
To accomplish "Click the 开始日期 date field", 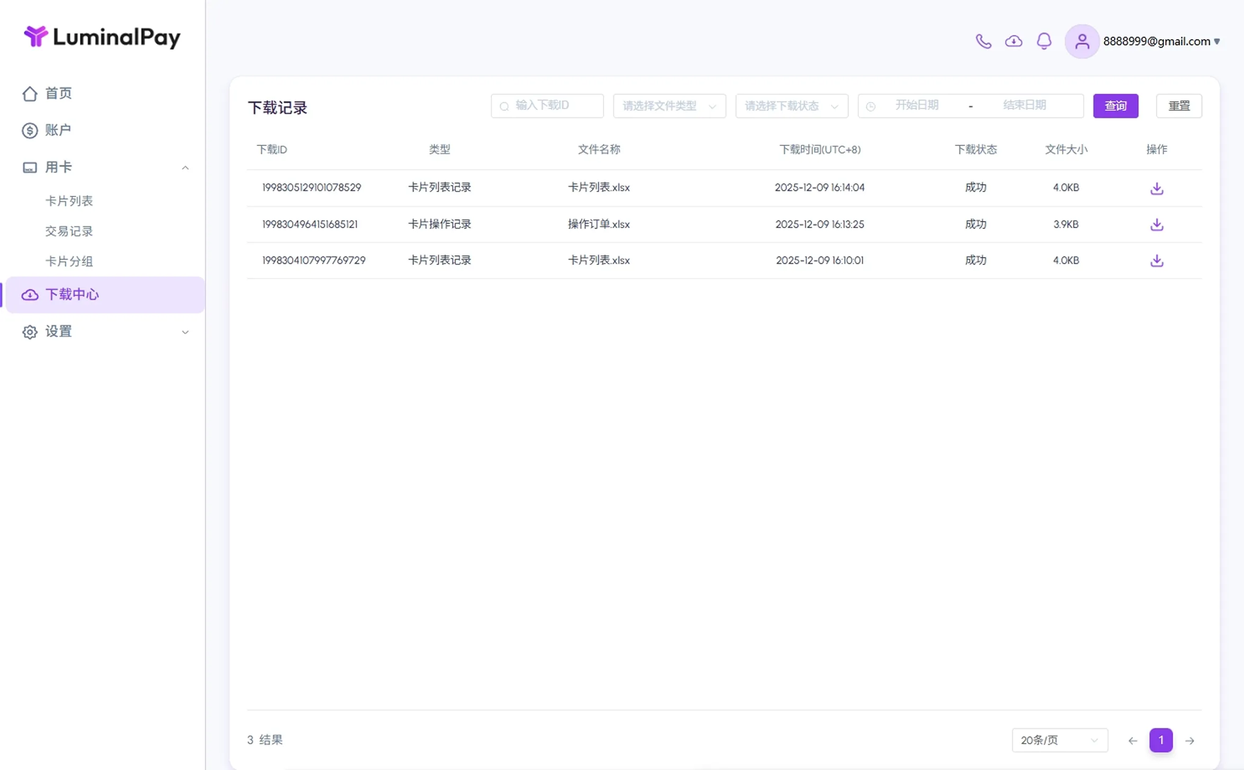I will tap(917, 106).
